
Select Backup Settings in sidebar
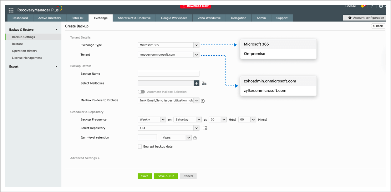coord(33,37)
